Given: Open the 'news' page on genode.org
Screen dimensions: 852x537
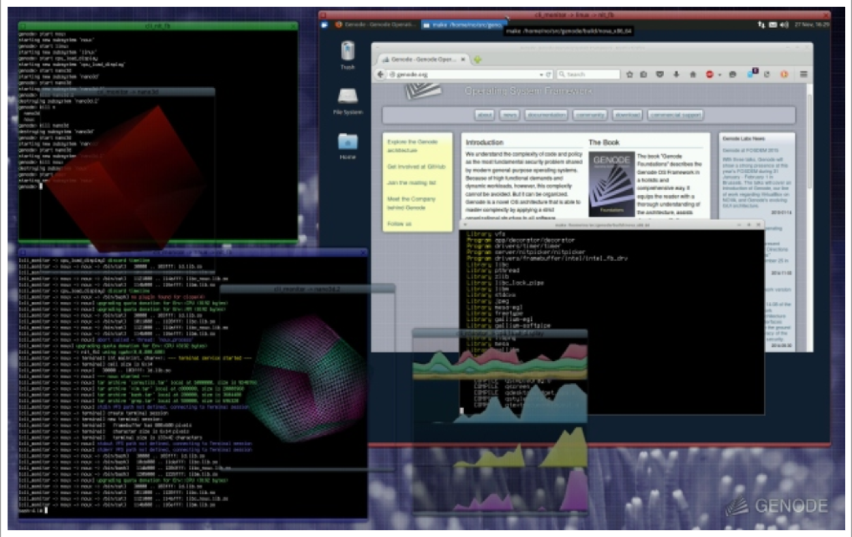Looking at the screenshot, I should coord(509,115).
